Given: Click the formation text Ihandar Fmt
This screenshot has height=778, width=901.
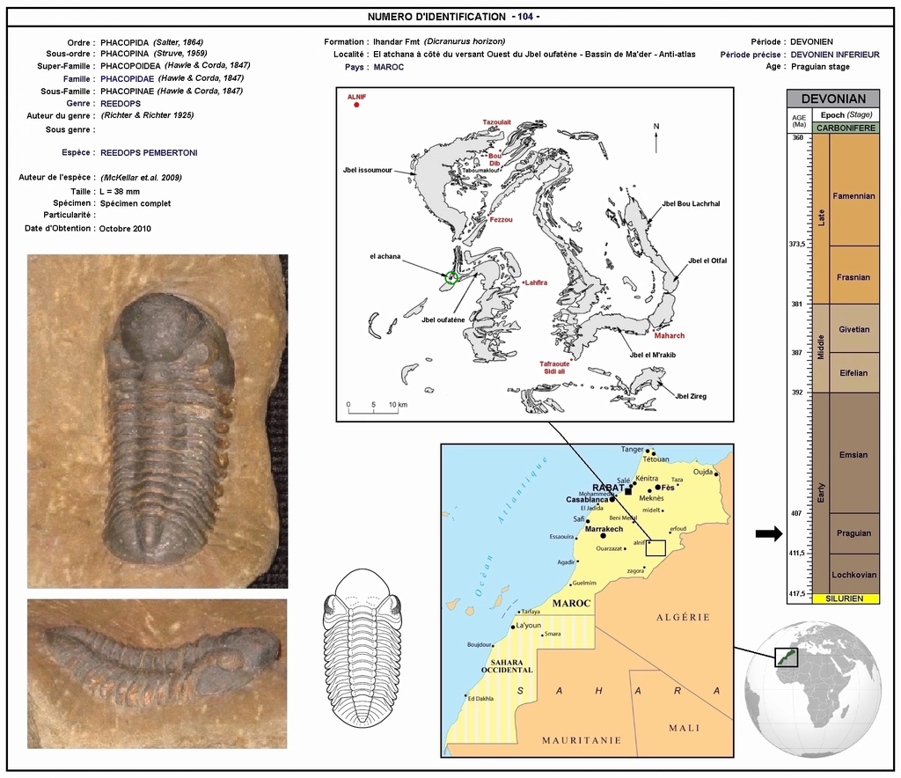Looking at the screenshot, I should point(397,42).
